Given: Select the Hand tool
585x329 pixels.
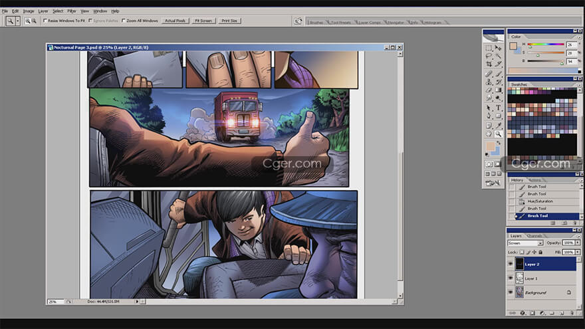Looking at the screenshot, I should click(x=489, y=134).
